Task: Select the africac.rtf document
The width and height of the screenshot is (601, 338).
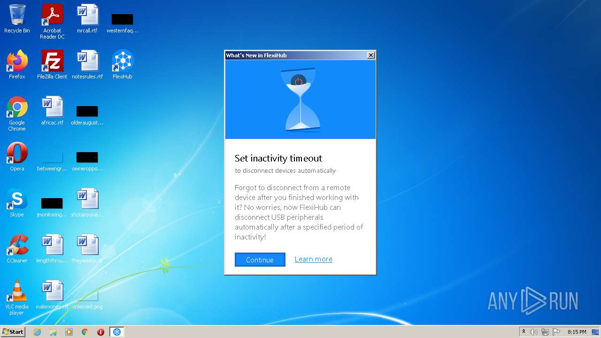Action: coord(52,111)
